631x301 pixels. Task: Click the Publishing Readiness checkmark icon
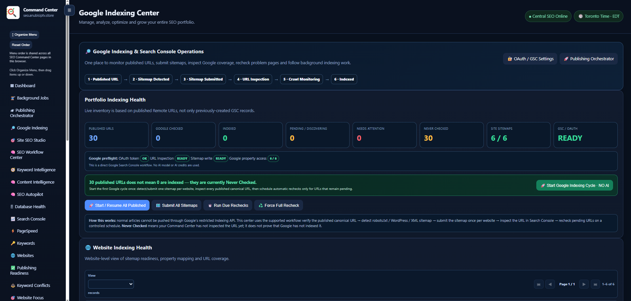13,268
